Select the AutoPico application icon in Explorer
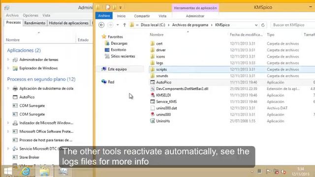315x177 pixels. click(153, 82)
